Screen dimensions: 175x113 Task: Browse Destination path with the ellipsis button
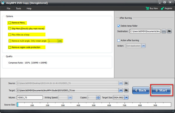(164, 31)
